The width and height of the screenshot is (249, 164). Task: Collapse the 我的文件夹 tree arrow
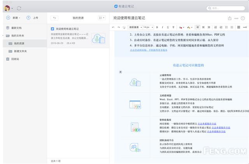tap(3, 36)
